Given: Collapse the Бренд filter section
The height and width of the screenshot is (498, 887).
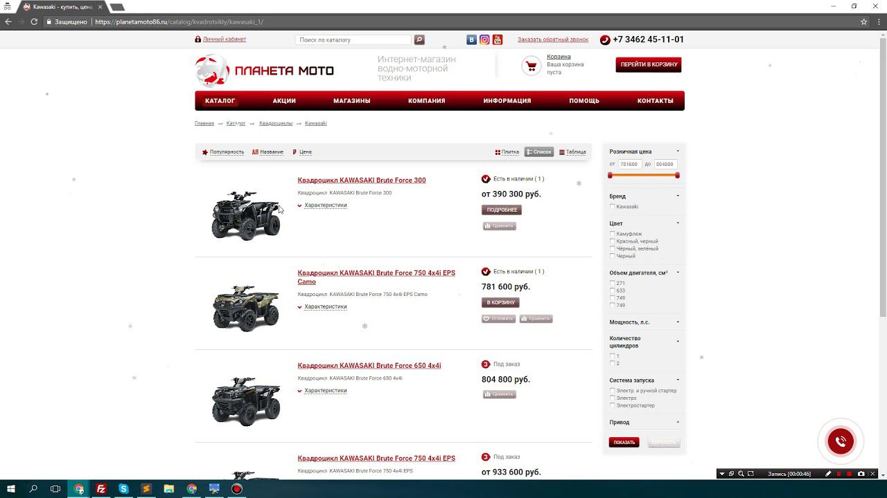Looking at the screenshot, I should 678,196.
